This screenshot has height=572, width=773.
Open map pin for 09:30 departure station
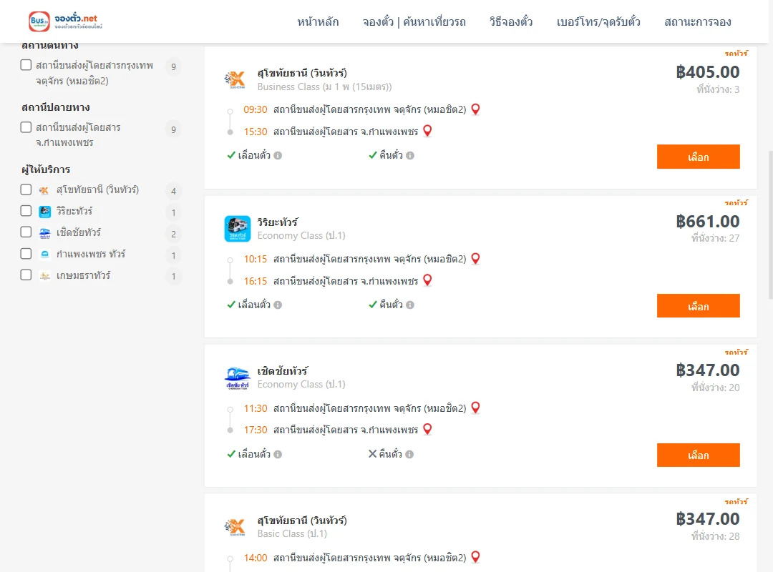coord(475,109)
